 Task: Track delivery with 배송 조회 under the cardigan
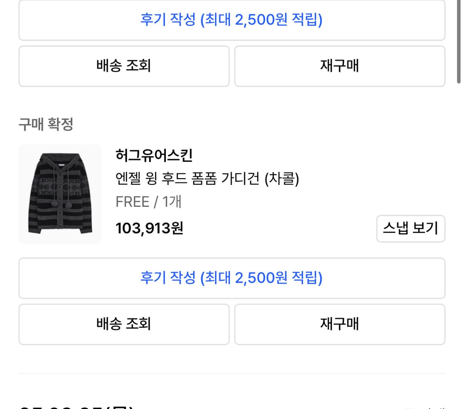click(x=124, y=324)
